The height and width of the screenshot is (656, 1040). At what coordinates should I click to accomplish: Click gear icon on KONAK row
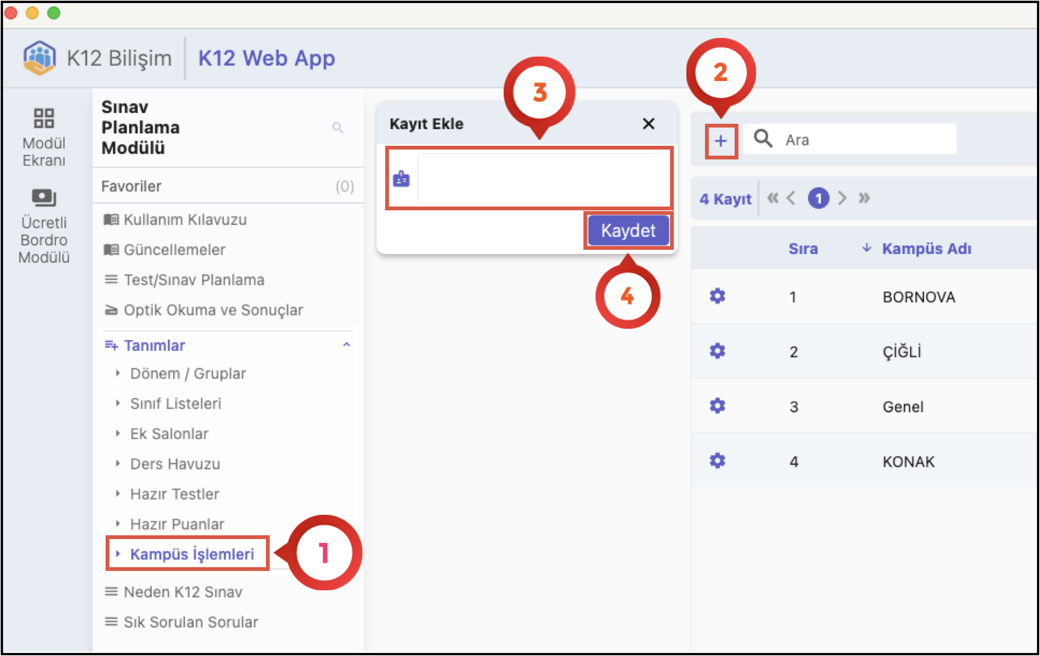tap(717, 461)
